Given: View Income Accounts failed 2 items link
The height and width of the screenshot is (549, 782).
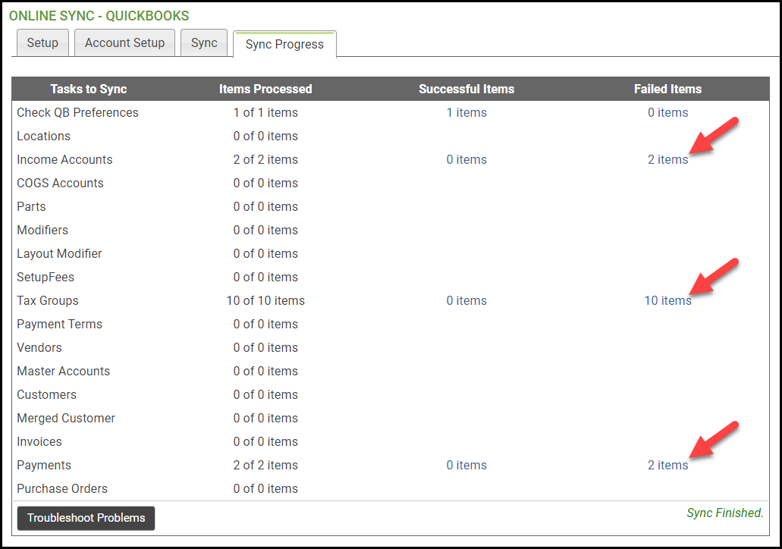Looking at the screenshot, I should point(667,159).
